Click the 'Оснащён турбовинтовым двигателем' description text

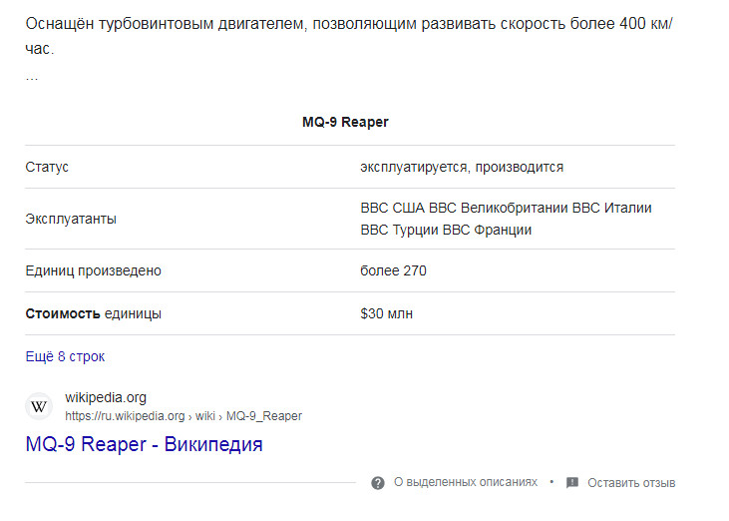349,36
